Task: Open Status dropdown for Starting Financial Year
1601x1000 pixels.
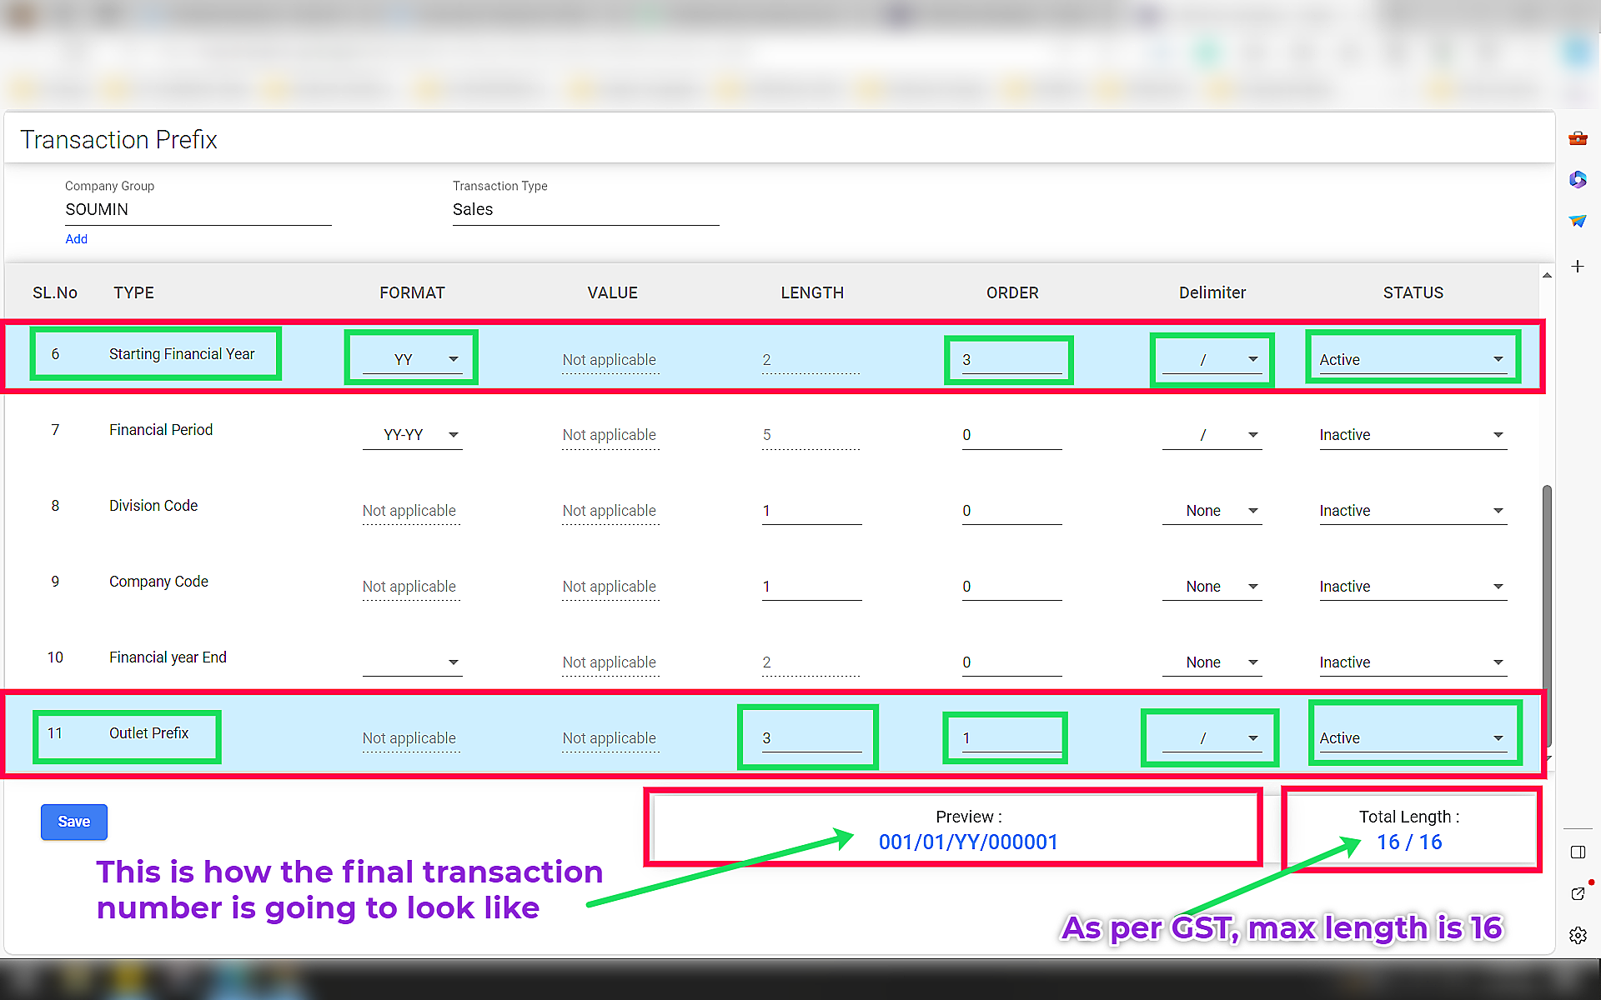Action: pos(1413,359)
